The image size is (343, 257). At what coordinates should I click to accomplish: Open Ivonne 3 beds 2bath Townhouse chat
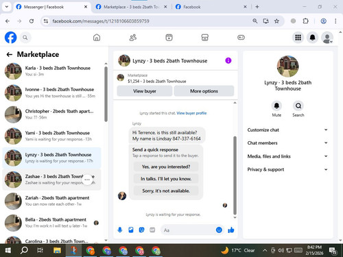coord(51,93)
